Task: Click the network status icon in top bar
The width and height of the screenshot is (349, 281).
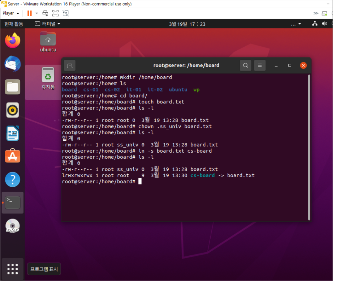Action: pyautogui.click(x=315, y=24)
